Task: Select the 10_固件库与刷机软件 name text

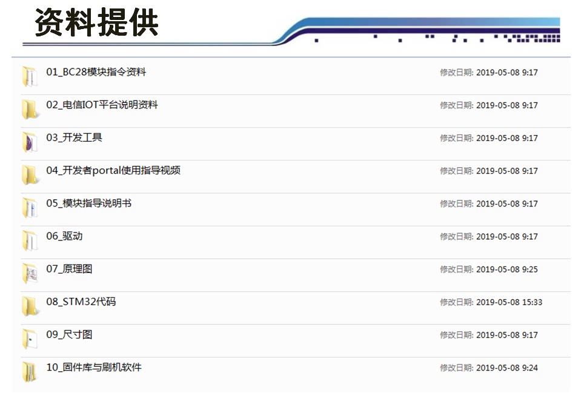Action: [94, 367]
